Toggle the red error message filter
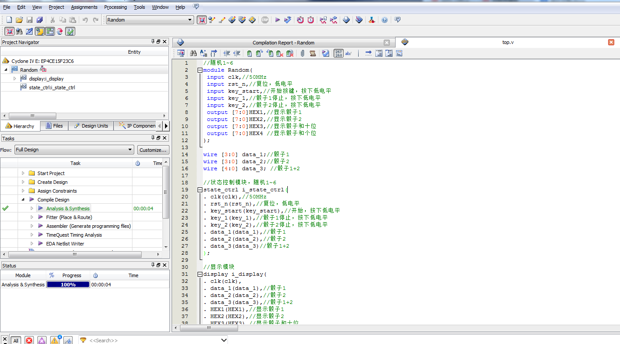The image size is (620, 344). click(x=29, y=340)
